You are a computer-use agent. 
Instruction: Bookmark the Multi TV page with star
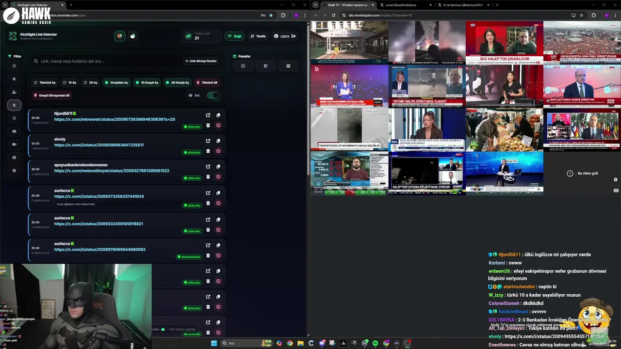click(x=581, y=15)
